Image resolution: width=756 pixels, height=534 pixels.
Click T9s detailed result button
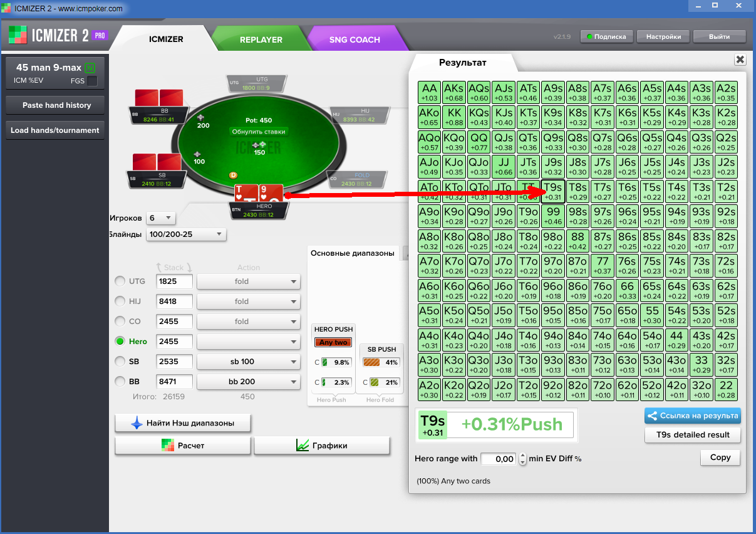pos(693,434)
